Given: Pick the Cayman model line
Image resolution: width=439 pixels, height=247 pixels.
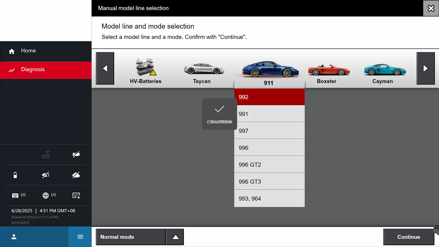Looking at the screenshot, I should tap(382, 72).
